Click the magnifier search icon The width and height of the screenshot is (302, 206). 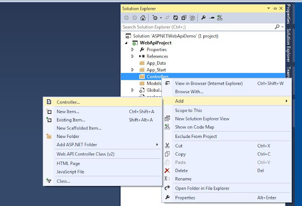coord(277,27)
